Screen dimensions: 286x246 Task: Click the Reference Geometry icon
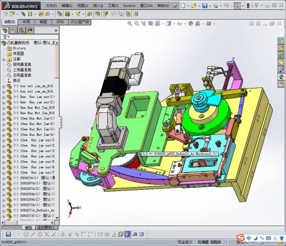coord(78,14)
